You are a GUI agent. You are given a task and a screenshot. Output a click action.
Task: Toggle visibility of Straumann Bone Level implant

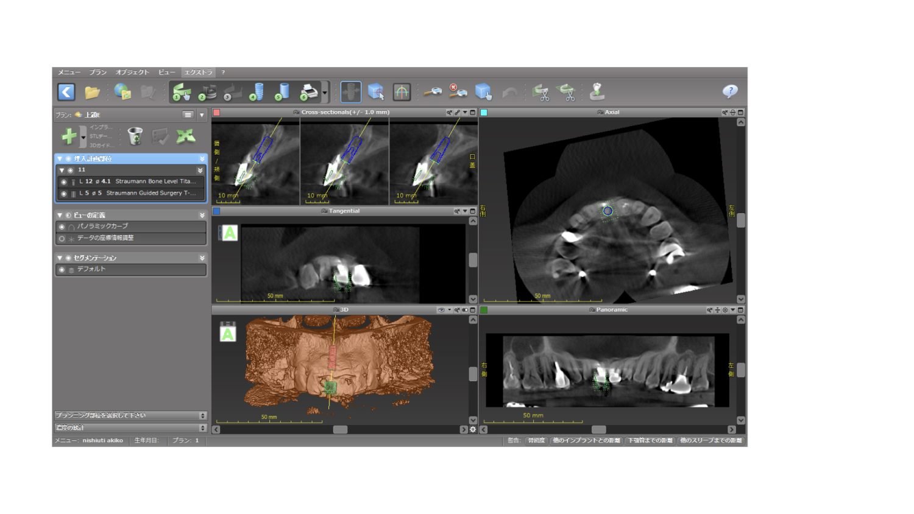click(x=64, y=181)
